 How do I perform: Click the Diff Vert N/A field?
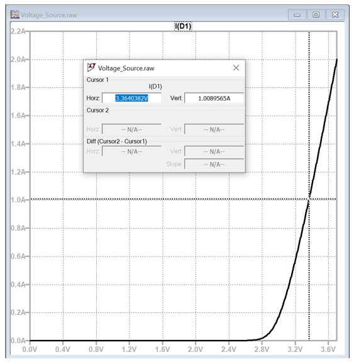pyautogui.click(x=214, y=151)
